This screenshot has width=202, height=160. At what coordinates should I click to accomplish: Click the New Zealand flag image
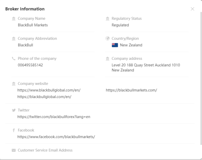[x=115, y=45]
